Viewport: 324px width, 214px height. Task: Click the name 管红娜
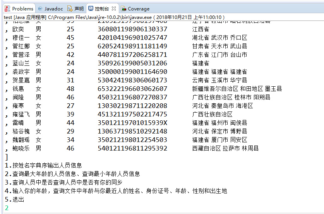click(x=21, y=46)
